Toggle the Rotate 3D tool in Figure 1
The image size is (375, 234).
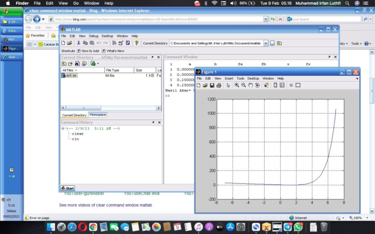pyautogui.click(x=257, y=85)
